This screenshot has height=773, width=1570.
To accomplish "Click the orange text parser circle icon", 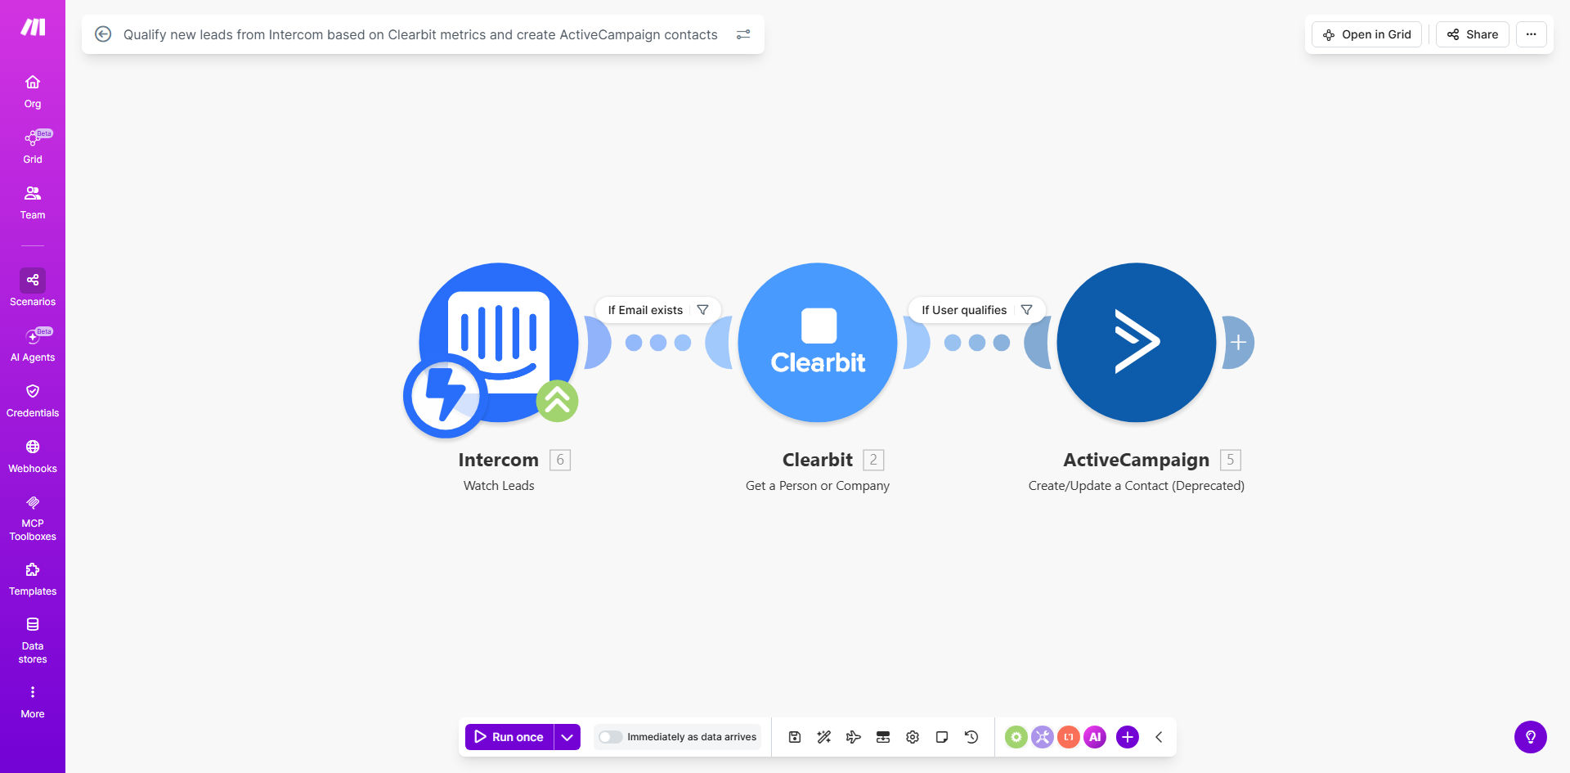I will coord(1069,737).
